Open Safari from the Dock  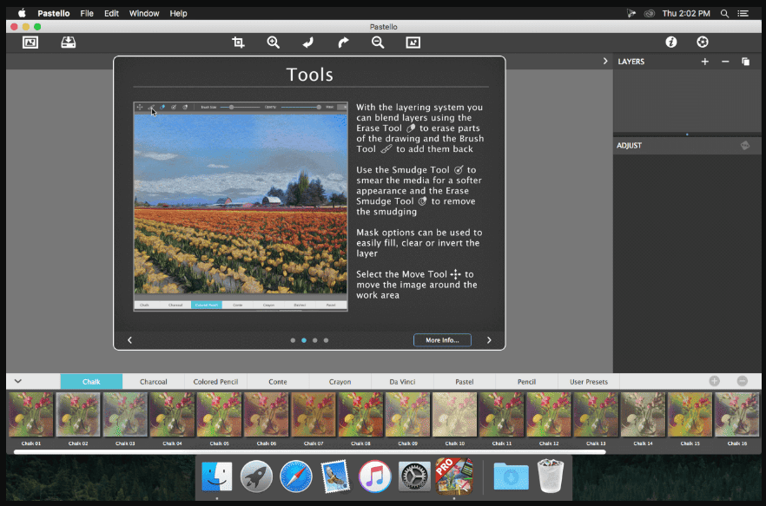[x=296, y=476]
